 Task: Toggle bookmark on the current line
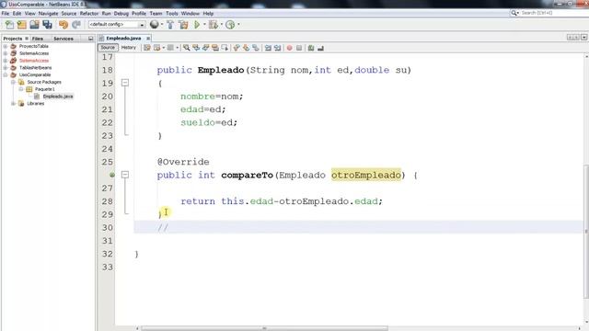point(256,48)
